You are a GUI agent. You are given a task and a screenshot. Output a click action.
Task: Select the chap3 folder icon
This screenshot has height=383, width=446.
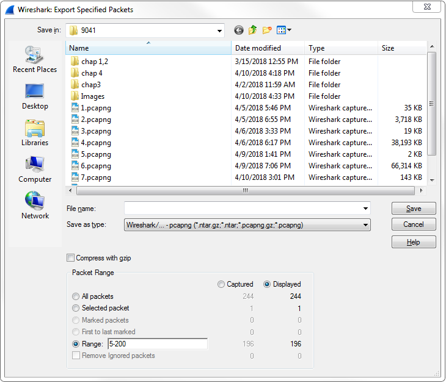click(75, 84)
